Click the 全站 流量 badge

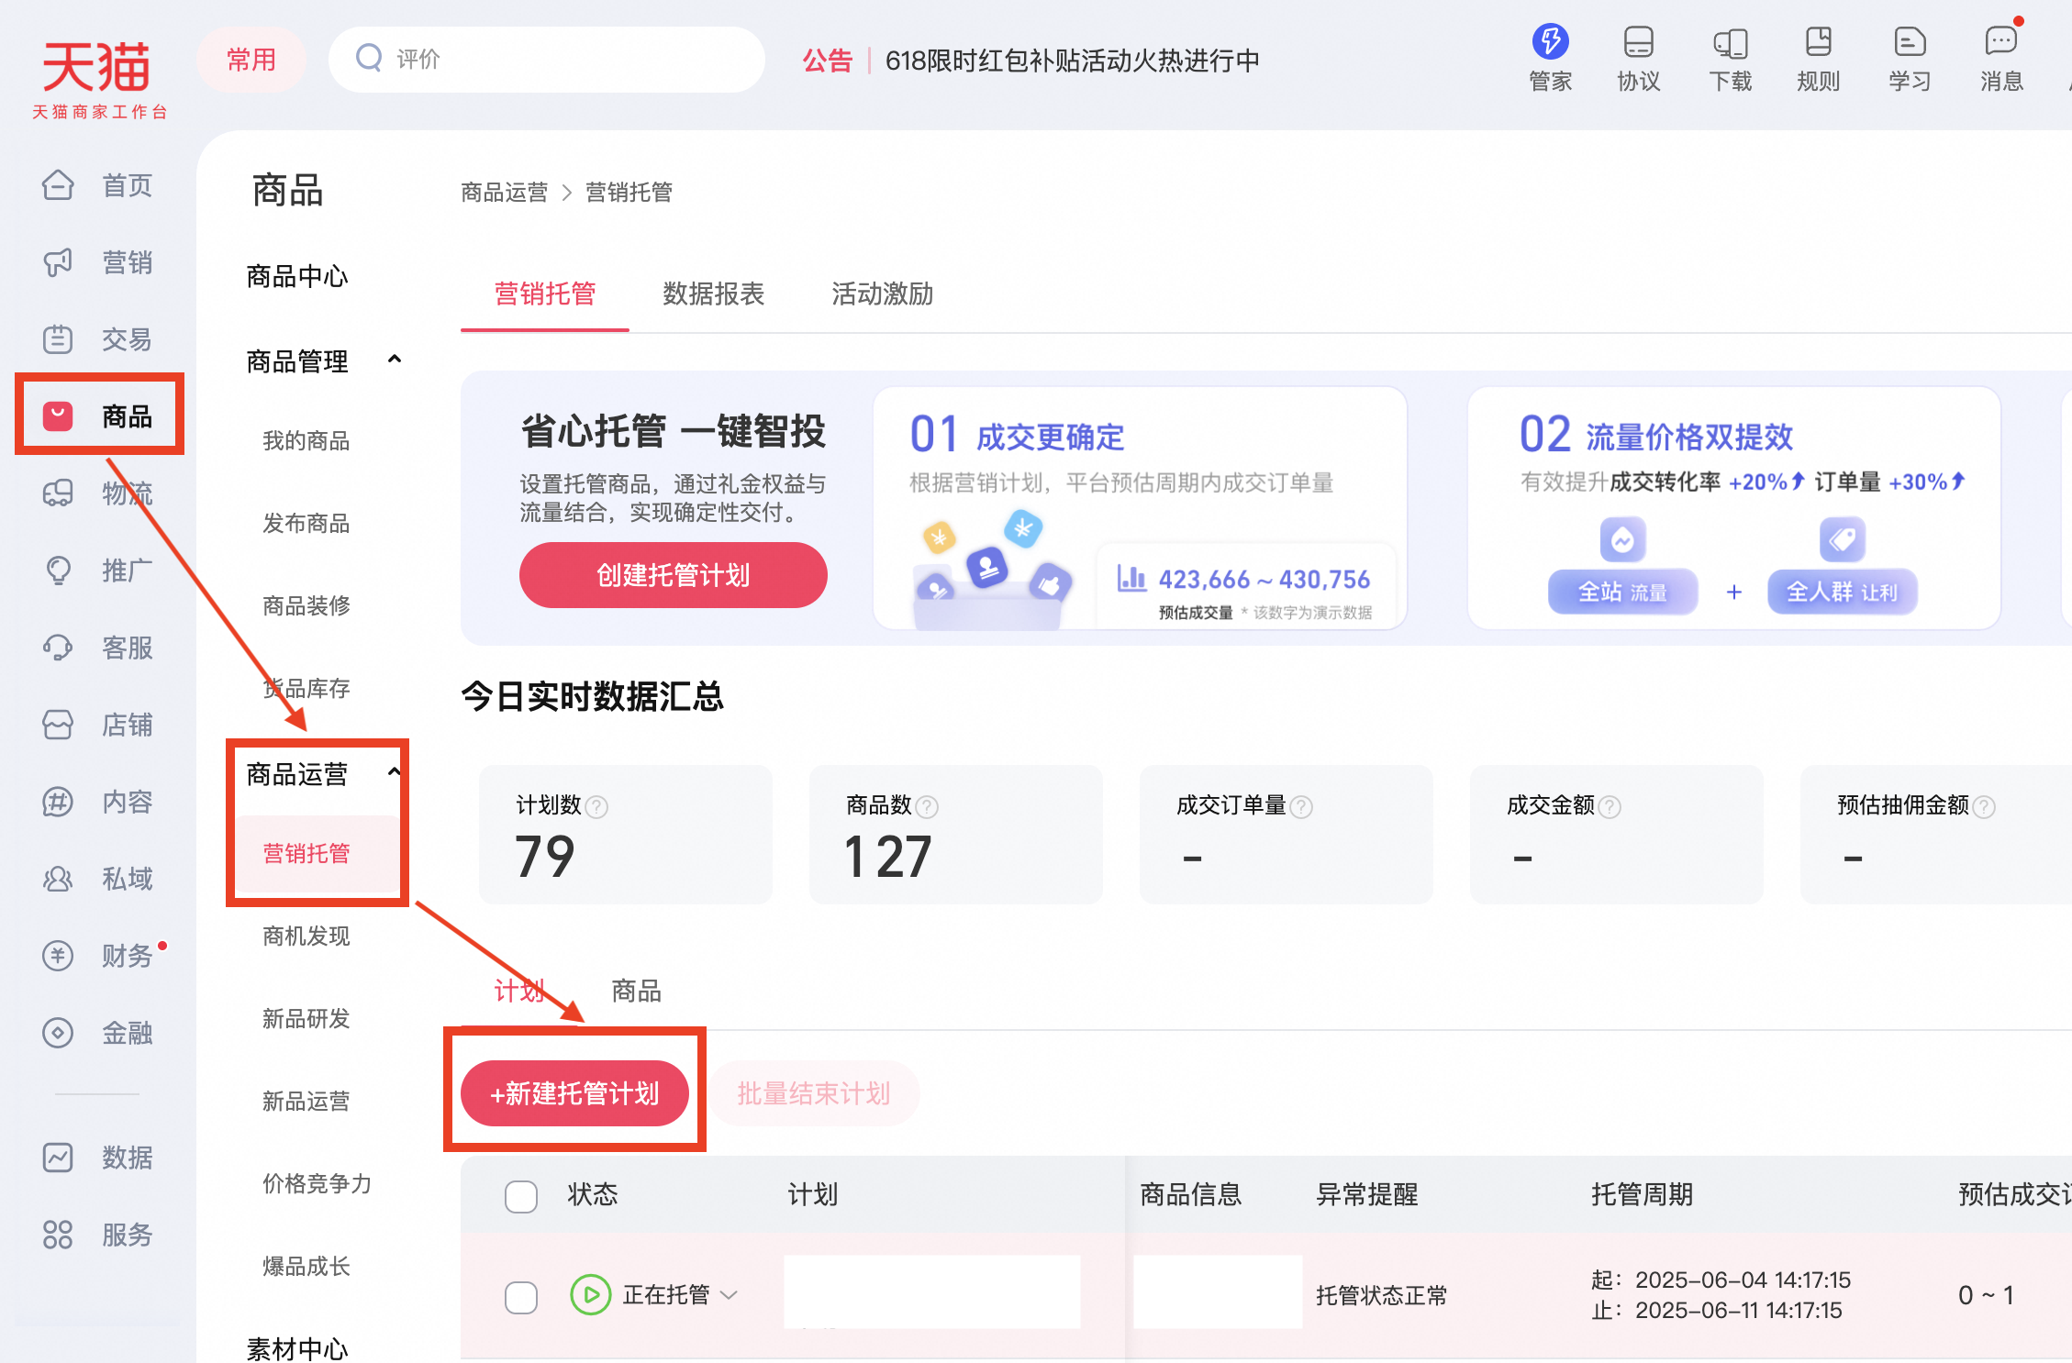[1622, 592]
